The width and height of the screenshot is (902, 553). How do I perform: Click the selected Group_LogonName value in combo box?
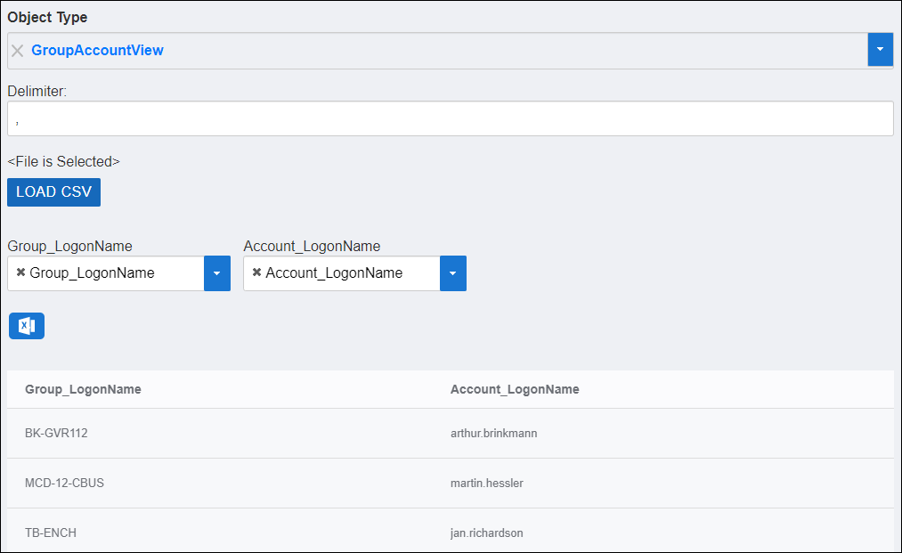pos(93,273)
